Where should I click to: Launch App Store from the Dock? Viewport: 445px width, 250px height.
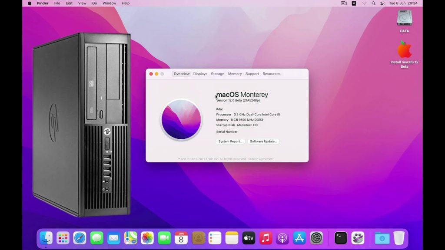coord(299,238)
